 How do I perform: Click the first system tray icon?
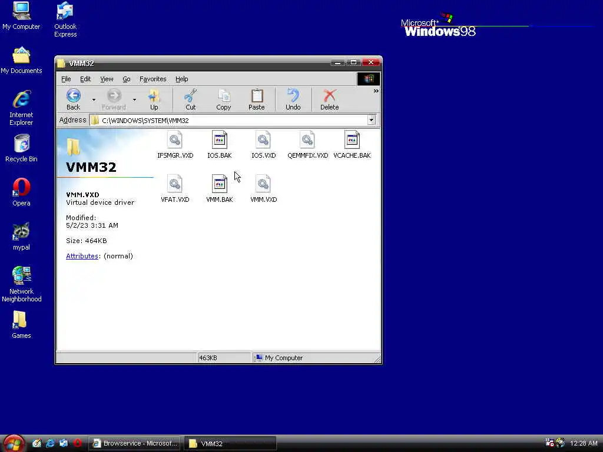tap(549, 443)
